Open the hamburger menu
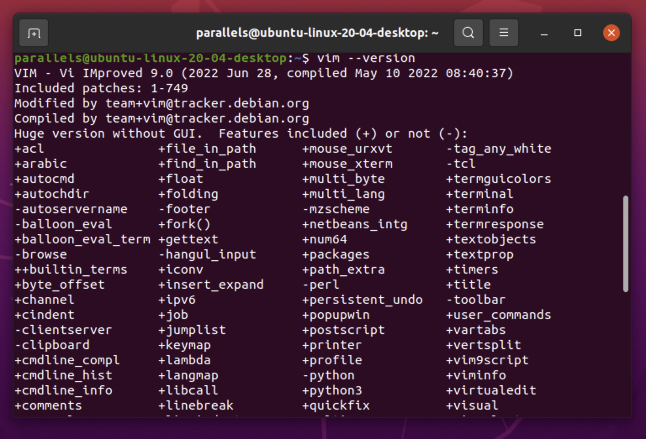The height and width of the screenshot is (439, 646). pos(503,33)
